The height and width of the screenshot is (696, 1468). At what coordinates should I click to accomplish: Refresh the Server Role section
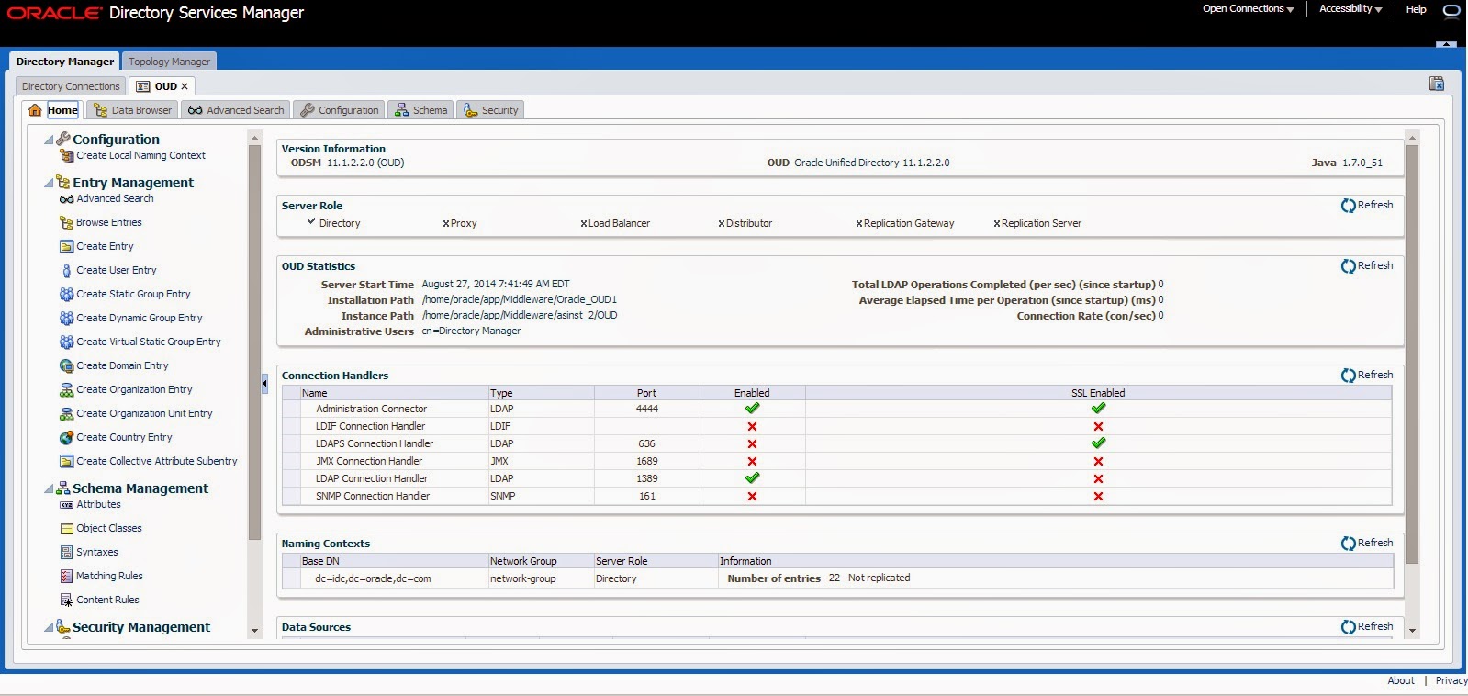(x=1367, y=206)
